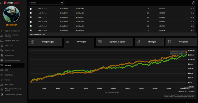
Task: Uncheck the NLH Blue 03 row checkbox
Action: [31, 26]
